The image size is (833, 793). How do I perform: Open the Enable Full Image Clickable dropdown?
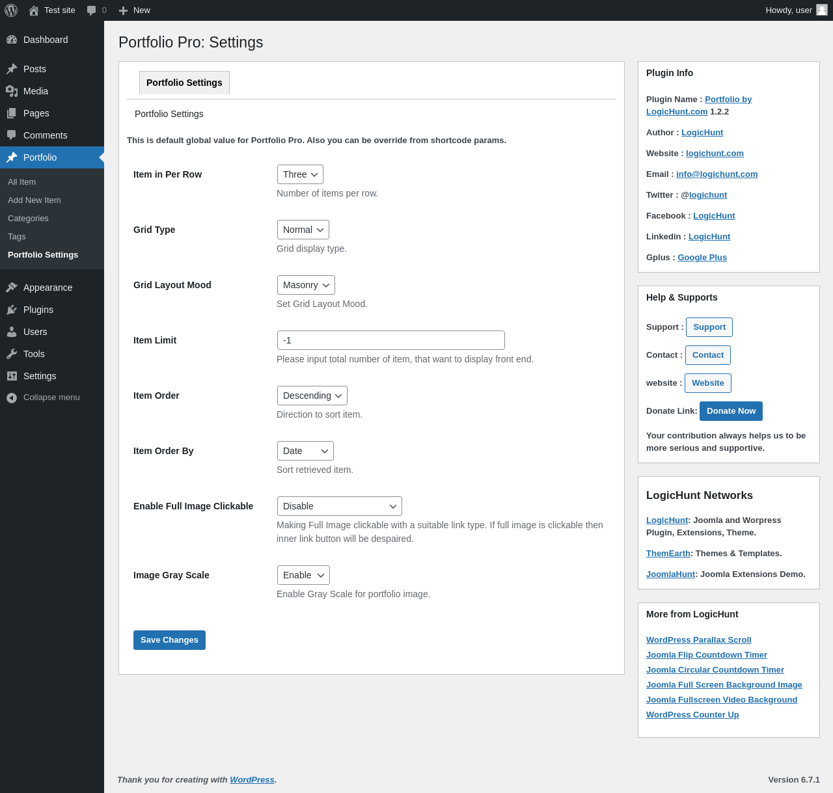(340, 506)
